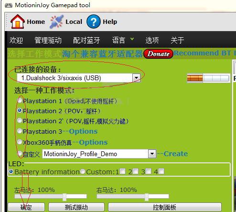
Task: Open Help via blue question mark icon
Action: coord(94,21)
